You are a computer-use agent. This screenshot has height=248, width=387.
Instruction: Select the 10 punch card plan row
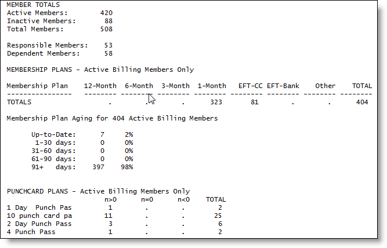(39, 216)
